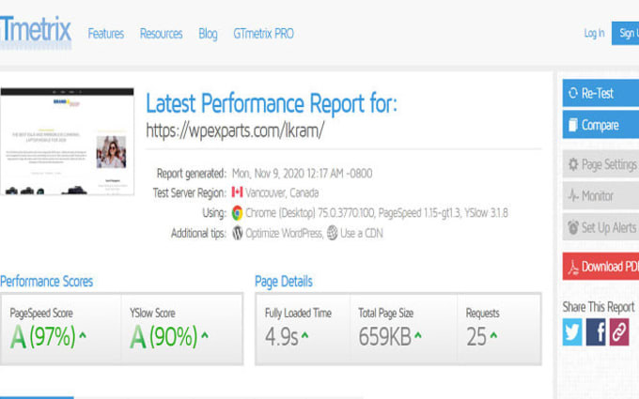Screen dimensions: 639x399
Task: Click the WordPress icon beside tips
Action: click(x=238, y=233)
